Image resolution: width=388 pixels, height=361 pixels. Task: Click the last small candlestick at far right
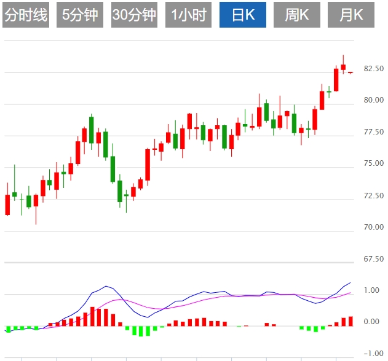350,72
